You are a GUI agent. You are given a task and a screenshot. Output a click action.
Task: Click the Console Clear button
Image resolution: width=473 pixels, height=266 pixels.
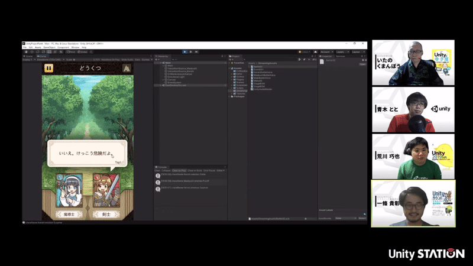pyautogui.click(x=157, y=171)
